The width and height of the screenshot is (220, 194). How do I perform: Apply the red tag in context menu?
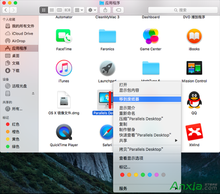(122, 175)
